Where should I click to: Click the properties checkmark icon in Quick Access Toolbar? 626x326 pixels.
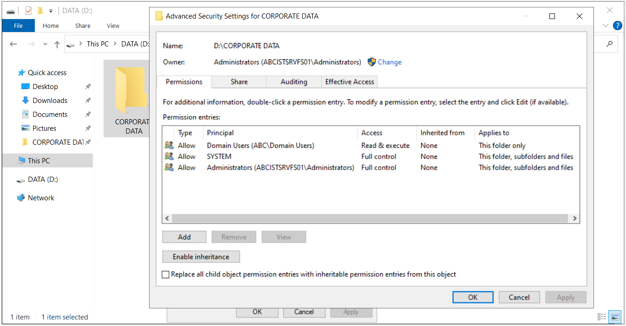click(x=29, y=10)
